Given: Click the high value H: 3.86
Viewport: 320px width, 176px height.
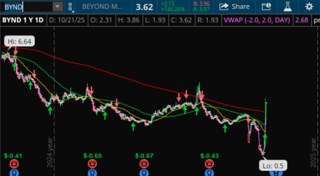Looking at the screenshot, I should point(129,20).
